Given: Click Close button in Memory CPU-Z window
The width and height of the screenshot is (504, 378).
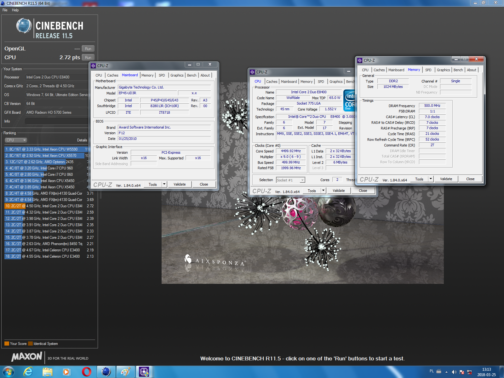Looking at the screenshot, I should click(470, 179).
